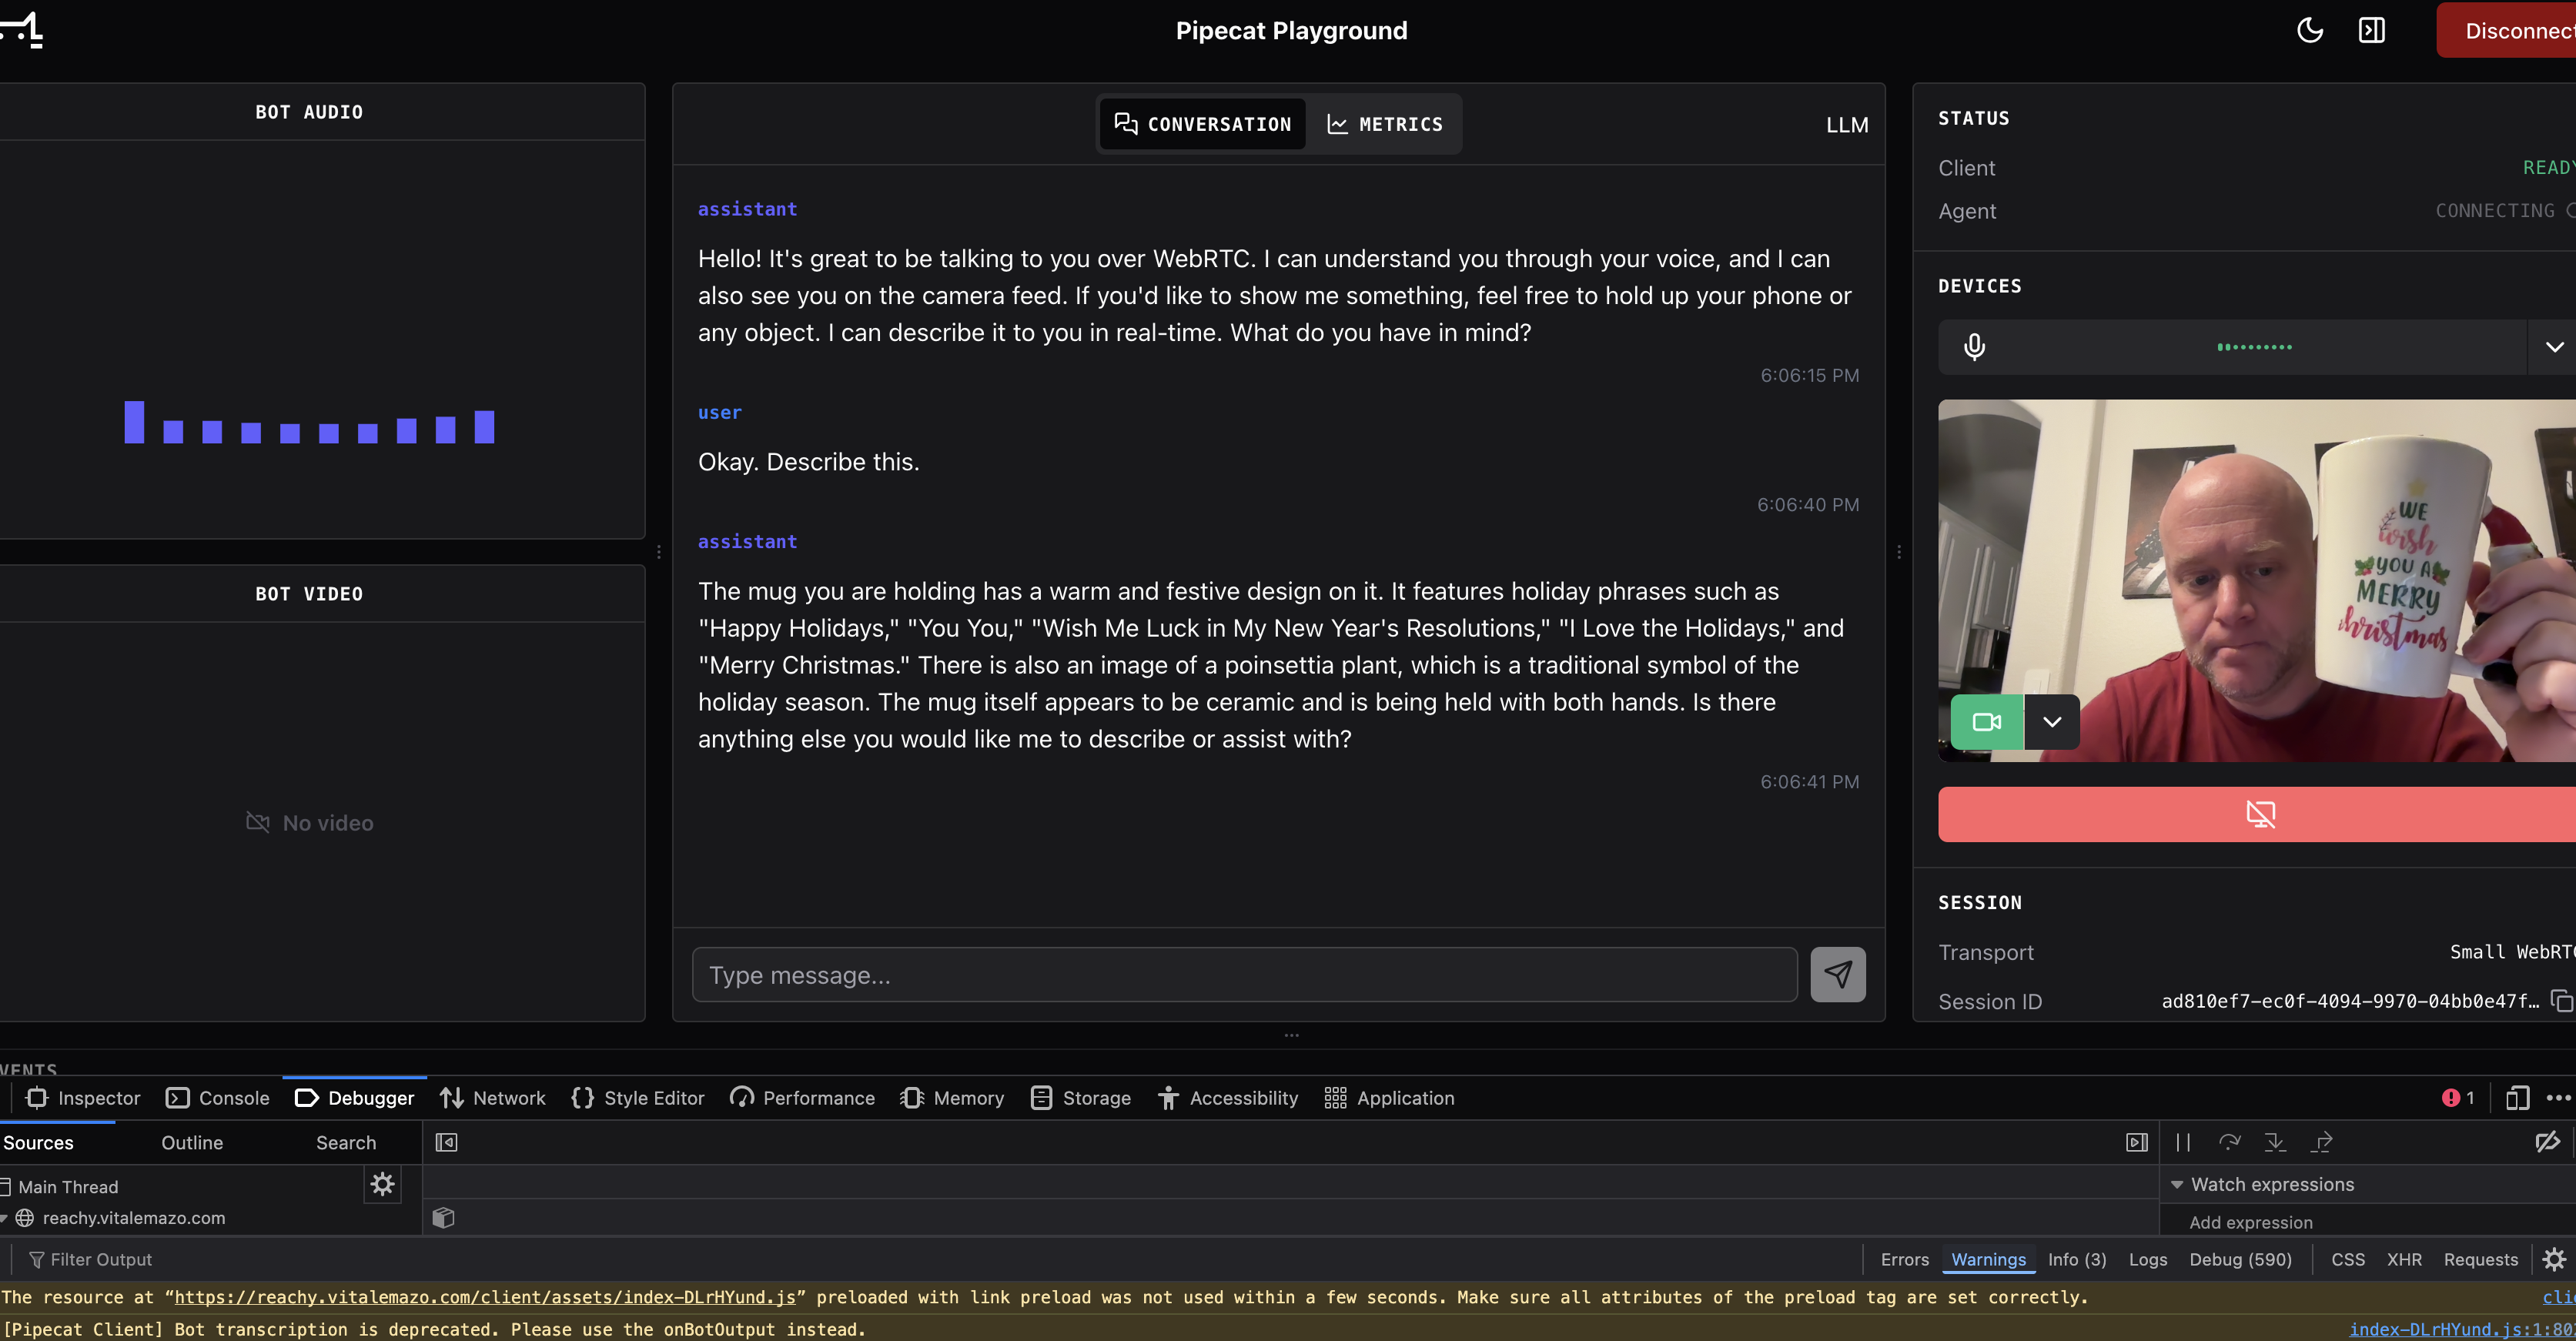Open console settings gear icon
2576x1341 pixels.
coord(2553,1259)
